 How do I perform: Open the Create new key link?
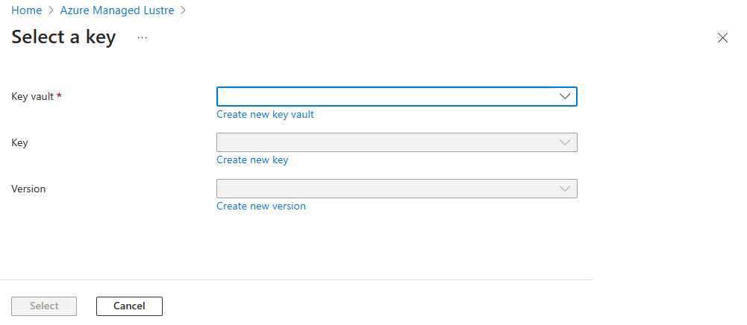pos(252,160)
